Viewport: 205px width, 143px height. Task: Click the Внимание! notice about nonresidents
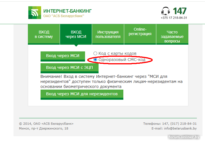point(112,81)
